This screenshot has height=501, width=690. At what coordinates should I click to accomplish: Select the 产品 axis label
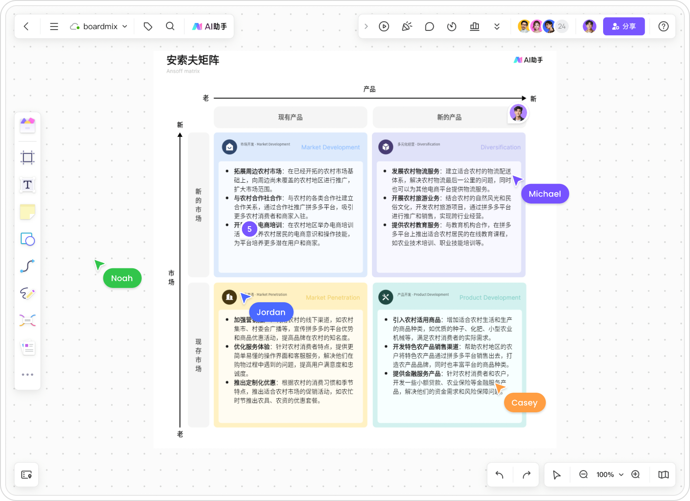[369, 89]
